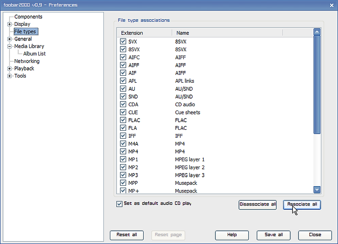Collapse the Media Library tree node
The width and height of the screenshot is (338, 244).
(x=9, y=47)
